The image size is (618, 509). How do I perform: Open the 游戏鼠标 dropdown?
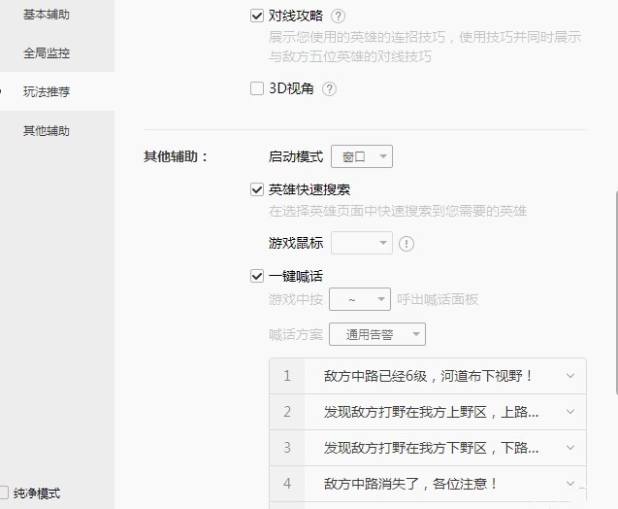(362, 243)
